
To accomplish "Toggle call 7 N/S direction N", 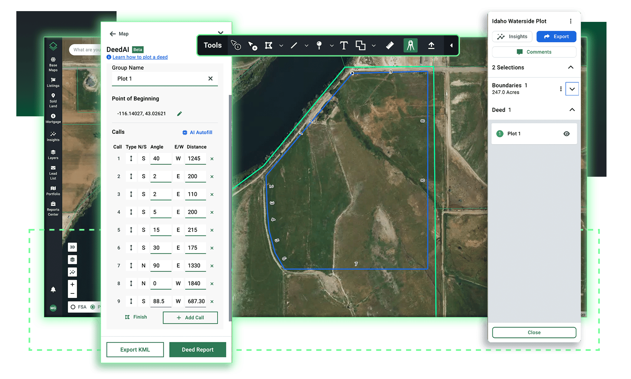I will point(144,266).
